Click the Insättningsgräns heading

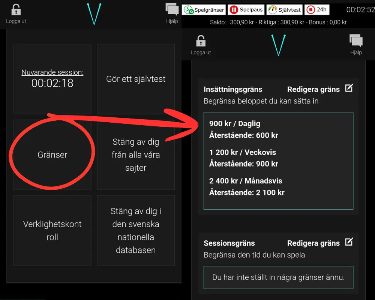click(233, 89)
